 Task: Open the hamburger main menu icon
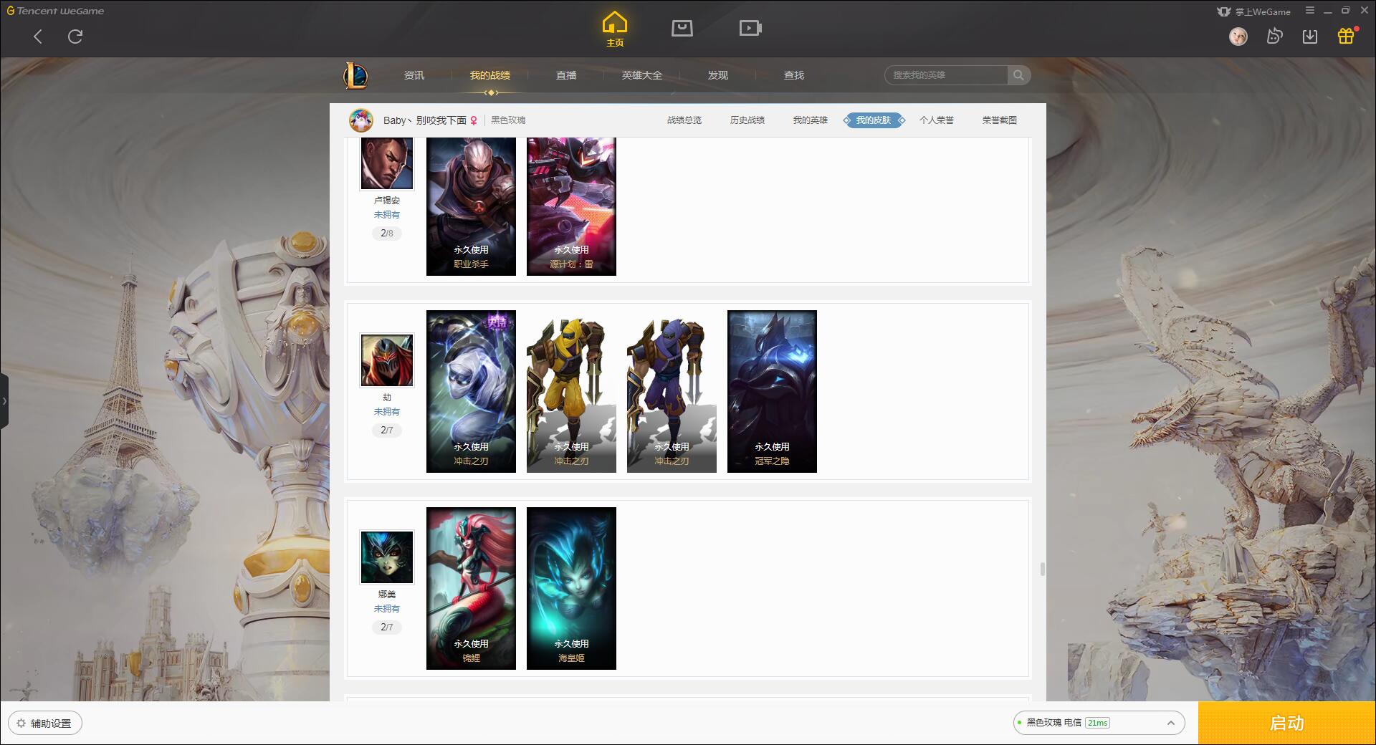pos(1310,11)
